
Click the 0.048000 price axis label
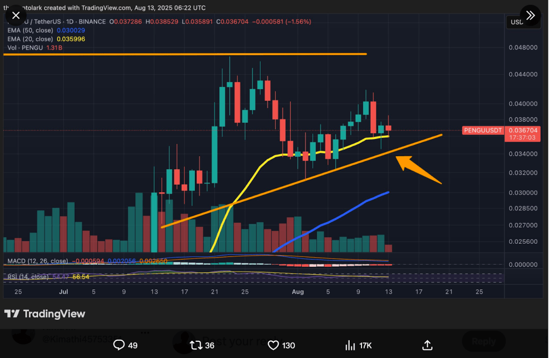523,47
